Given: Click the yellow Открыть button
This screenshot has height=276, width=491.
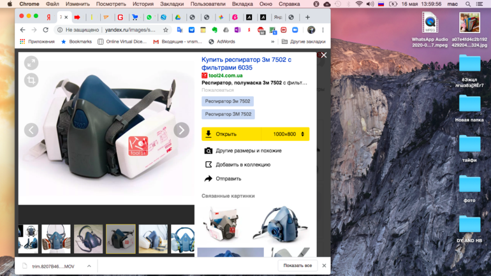Looking at the screenshot, I should (231, 134).
